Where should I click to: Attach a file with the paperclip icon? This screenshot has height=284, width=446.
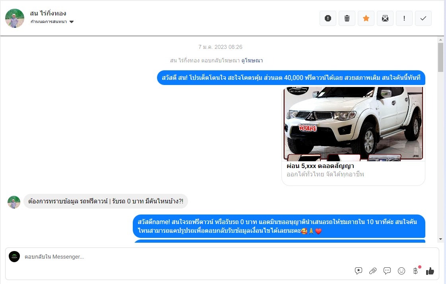pos(373,271)
